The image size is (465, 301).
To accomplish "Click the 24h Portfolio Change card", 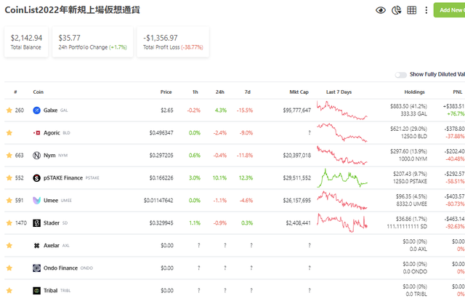I will (x=92, y=42).
